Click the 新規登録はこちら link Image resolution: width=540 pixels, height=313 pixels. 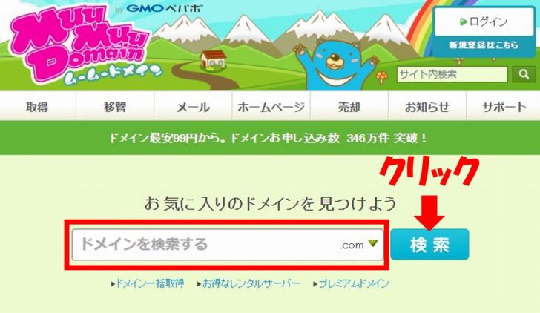pos(484,45)
